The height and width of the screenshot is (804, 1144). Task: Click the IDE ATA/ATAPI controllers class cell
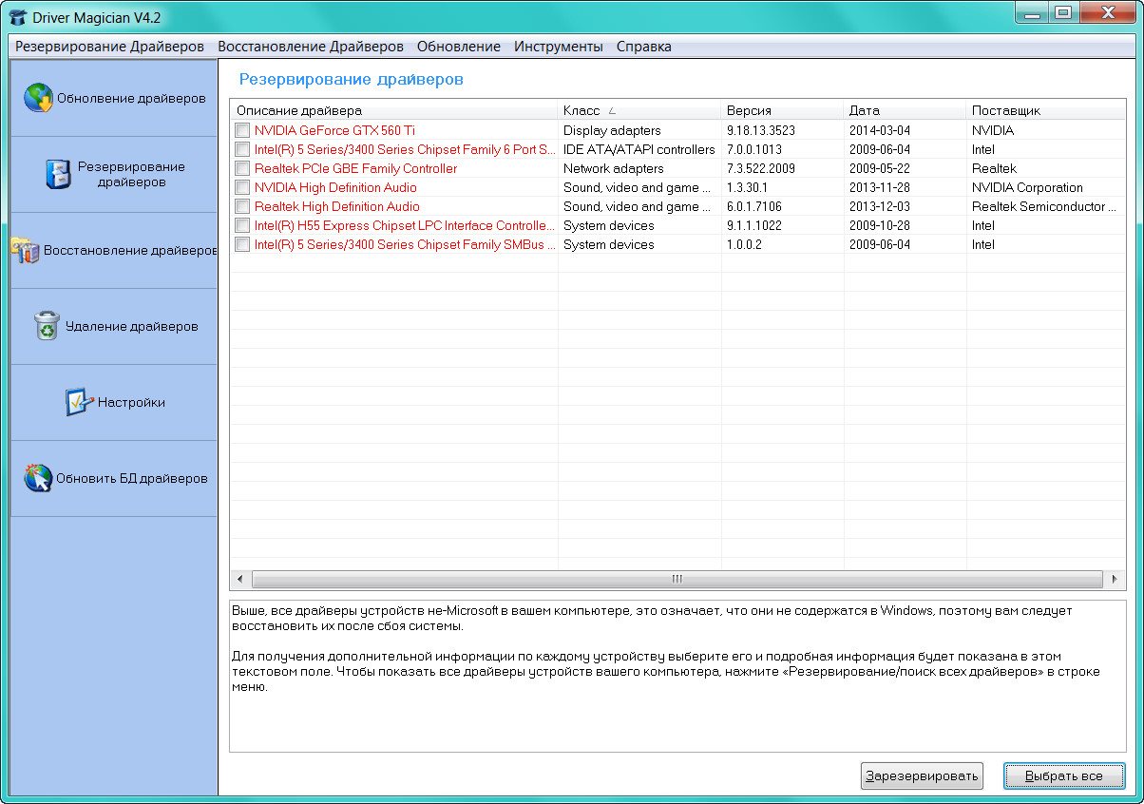pyautogui.click(x=639, y=149)
